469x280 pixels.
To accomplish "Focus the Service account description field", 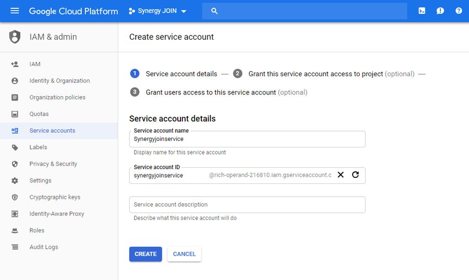I will click(247, 204).
